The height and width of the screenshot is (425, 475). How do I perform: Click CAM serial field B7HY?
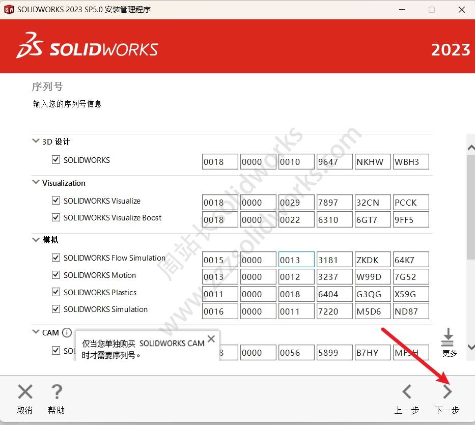pyautogui.click(x=373, y=352)
